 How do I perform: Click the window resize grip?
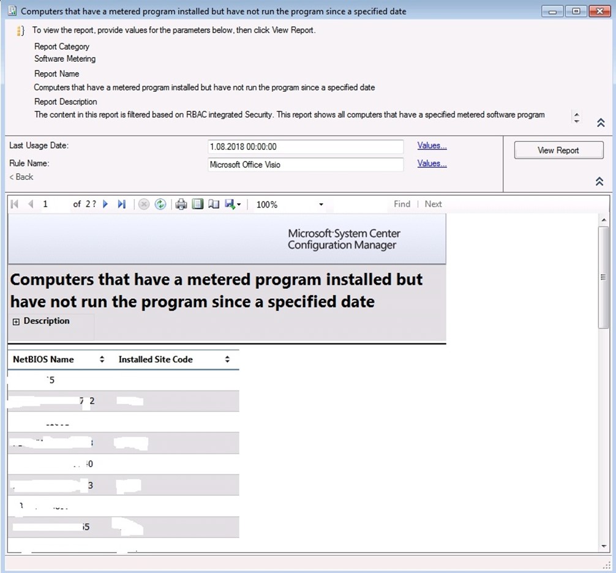point(607,565)
